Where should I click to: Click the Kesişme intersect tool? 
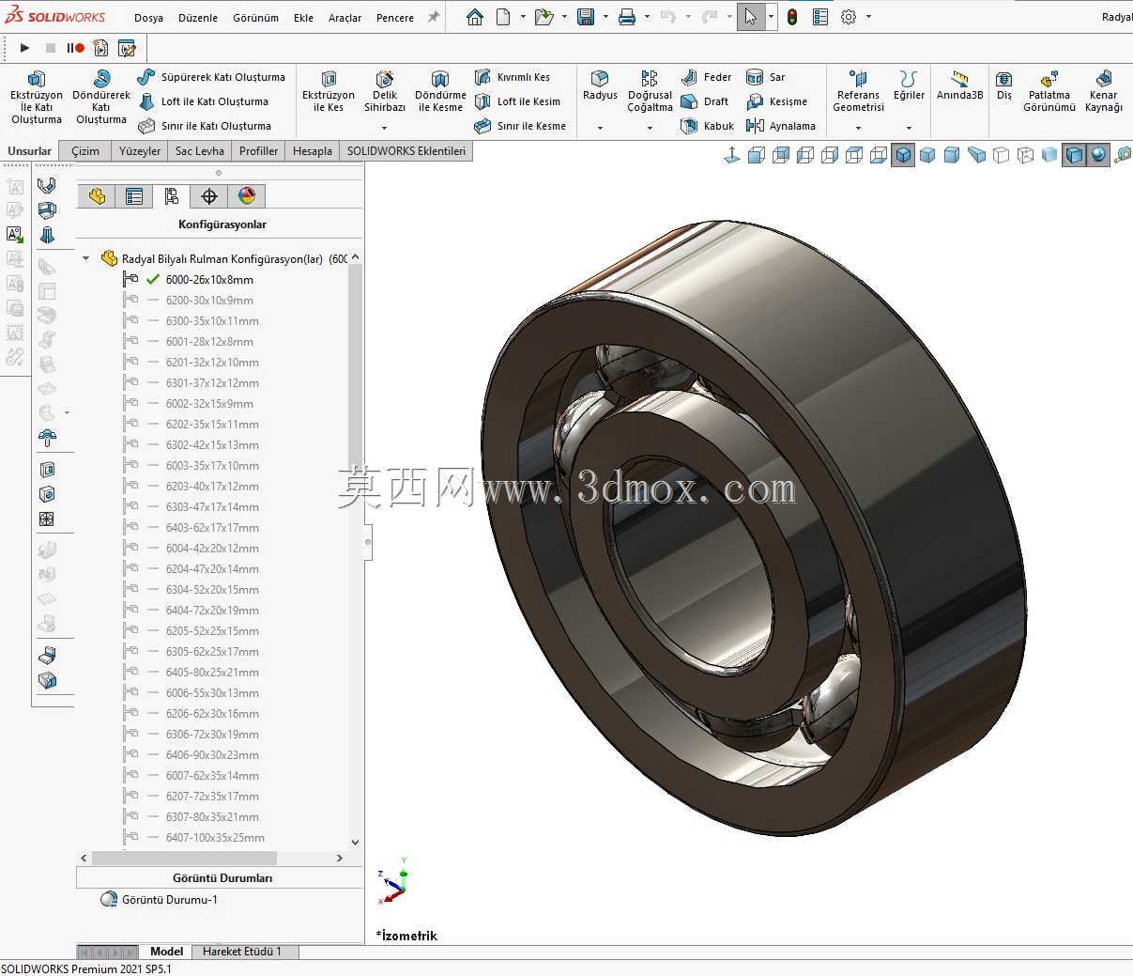pyautogui.click(x=777, y=101)
